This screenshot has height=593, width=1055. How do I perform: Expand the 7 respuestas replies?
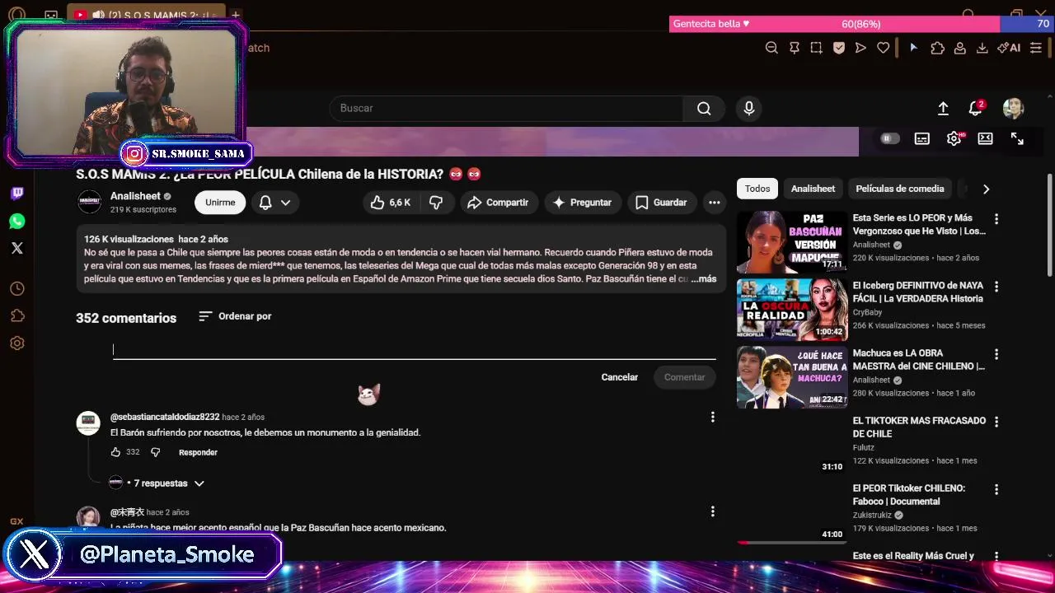pos(168,483)
